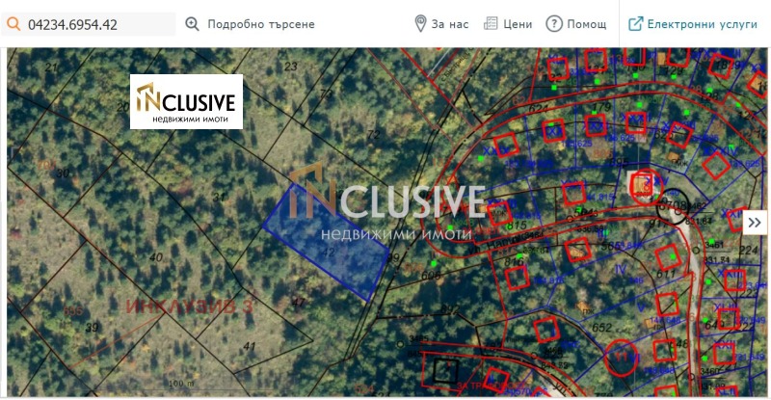771x400 pixels.
Task: Click parcel label 611 on map
Action: [x=666, y=274]
